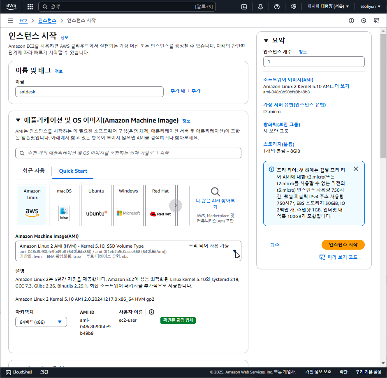Open the seohyun account menu
The image size is (387, 378).
coord(370,7)
